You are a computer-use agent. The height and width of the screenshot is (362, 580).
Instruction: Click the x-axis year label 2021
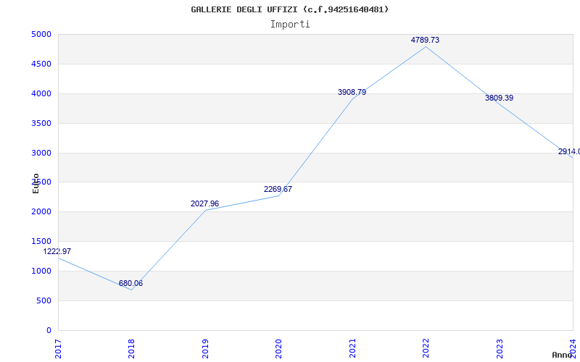(352, 349)
